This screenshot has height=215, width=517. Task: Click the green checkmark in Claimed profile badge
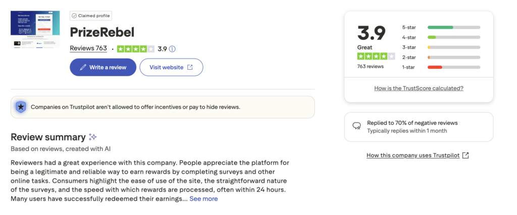click(74, 16)
